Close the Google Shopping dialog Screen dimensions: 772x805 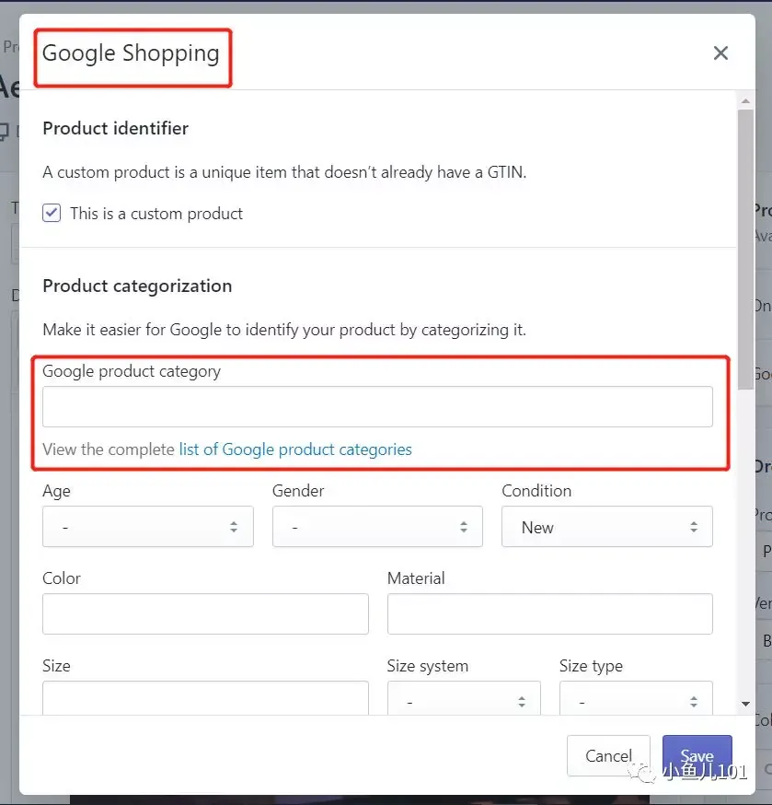click(720, 52)
